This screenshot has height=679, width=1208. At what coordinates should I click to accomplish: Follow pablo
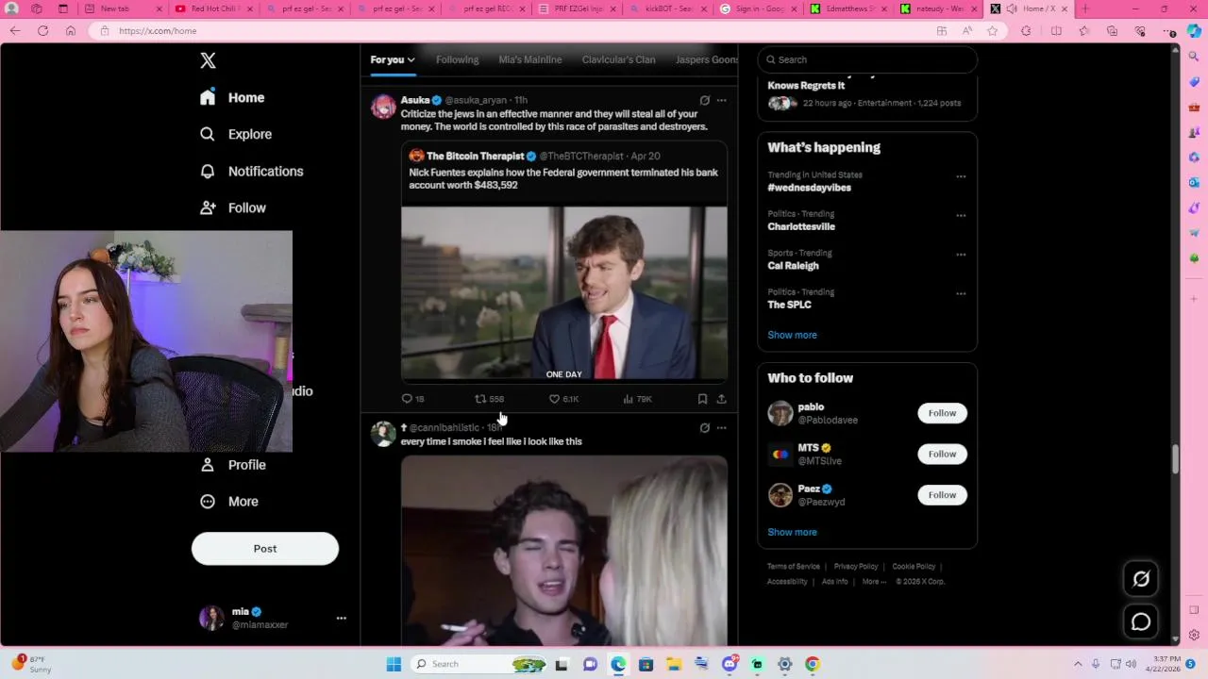[942, 413]
